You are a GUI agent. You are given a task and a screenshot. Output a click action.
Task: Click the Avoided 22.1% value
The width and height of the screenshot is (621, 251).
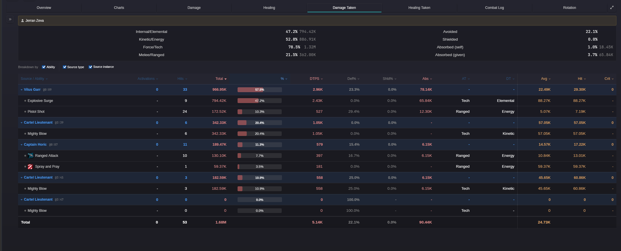pyautogui.click(x=591, y=32)
